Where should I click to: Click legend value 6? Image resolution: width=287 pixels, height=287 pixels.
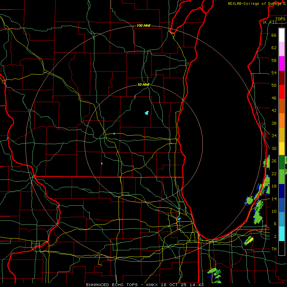(275, 224)
